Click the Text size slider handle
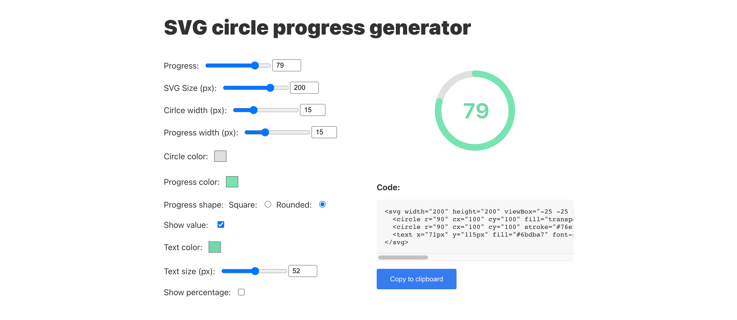 point(255,271)
